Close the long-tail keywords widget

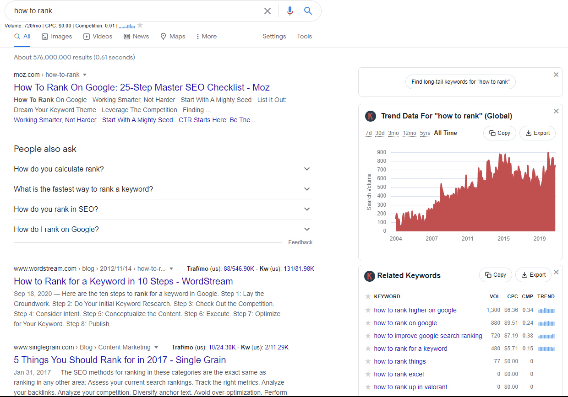pos(556,75)
